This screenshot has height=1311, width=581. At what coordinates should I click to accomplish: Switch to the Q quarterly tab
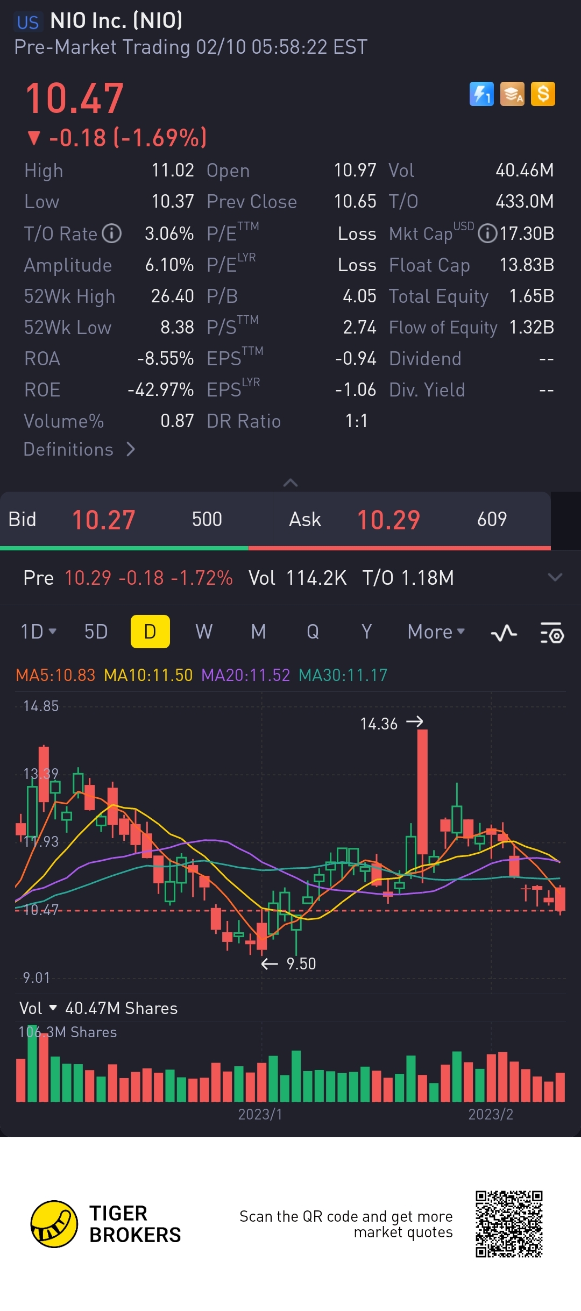[x=313, y=632]
